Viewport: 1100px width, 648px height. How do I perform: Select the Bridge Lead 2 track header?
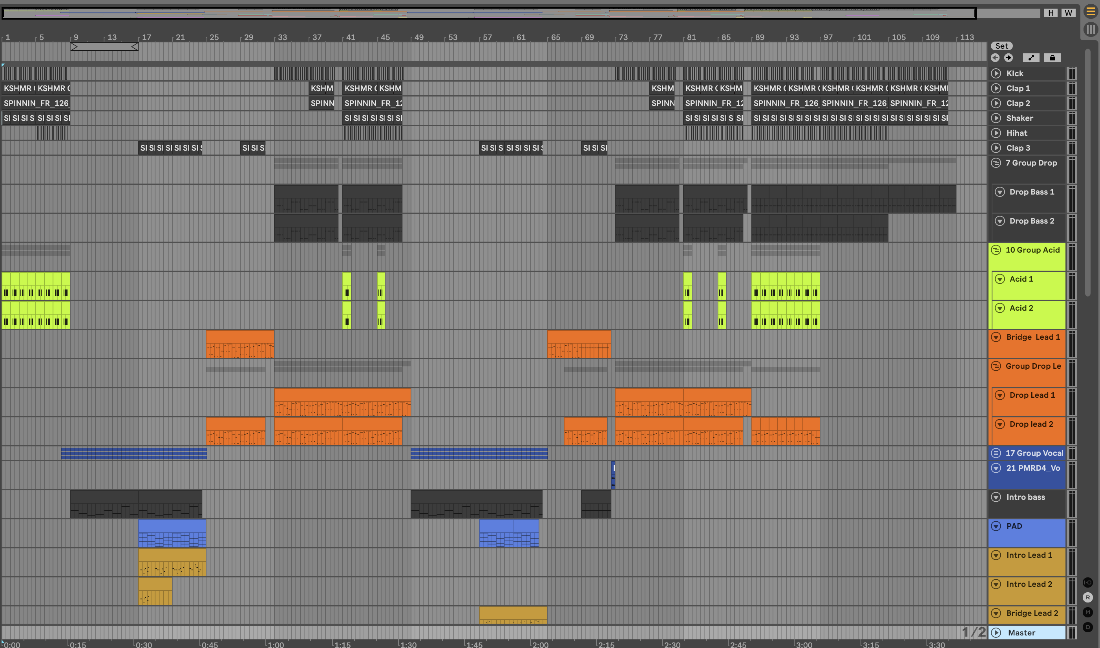click(x=1031, y=613)
